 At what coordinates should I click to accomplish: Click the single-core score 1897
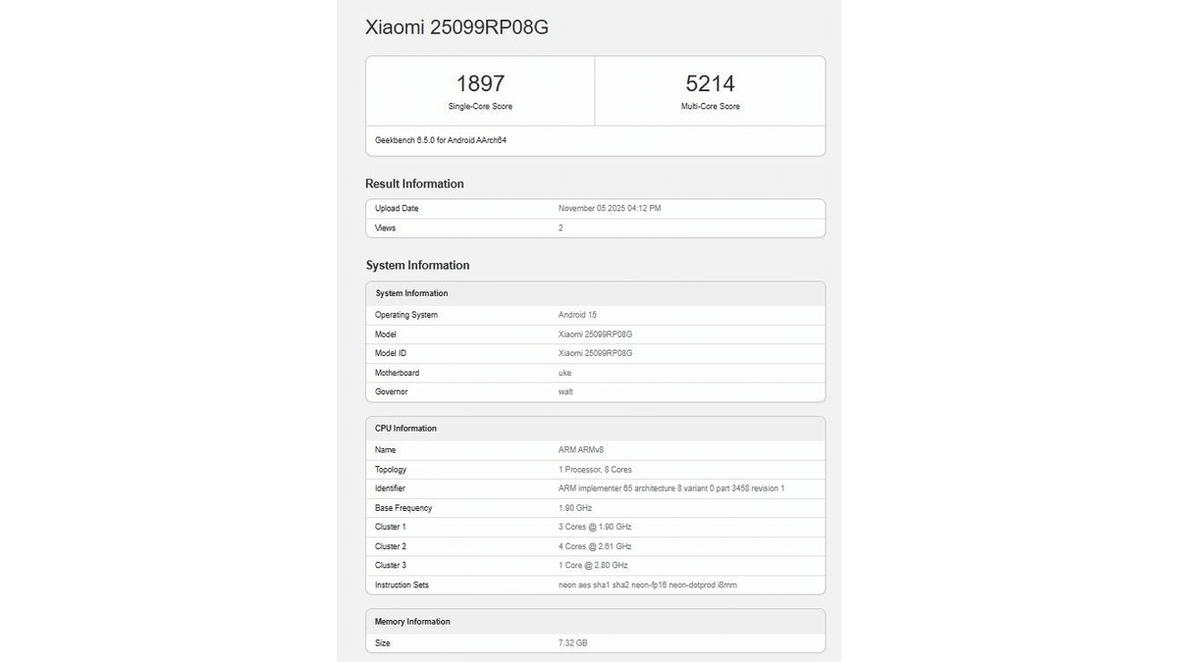pos(480,83)
